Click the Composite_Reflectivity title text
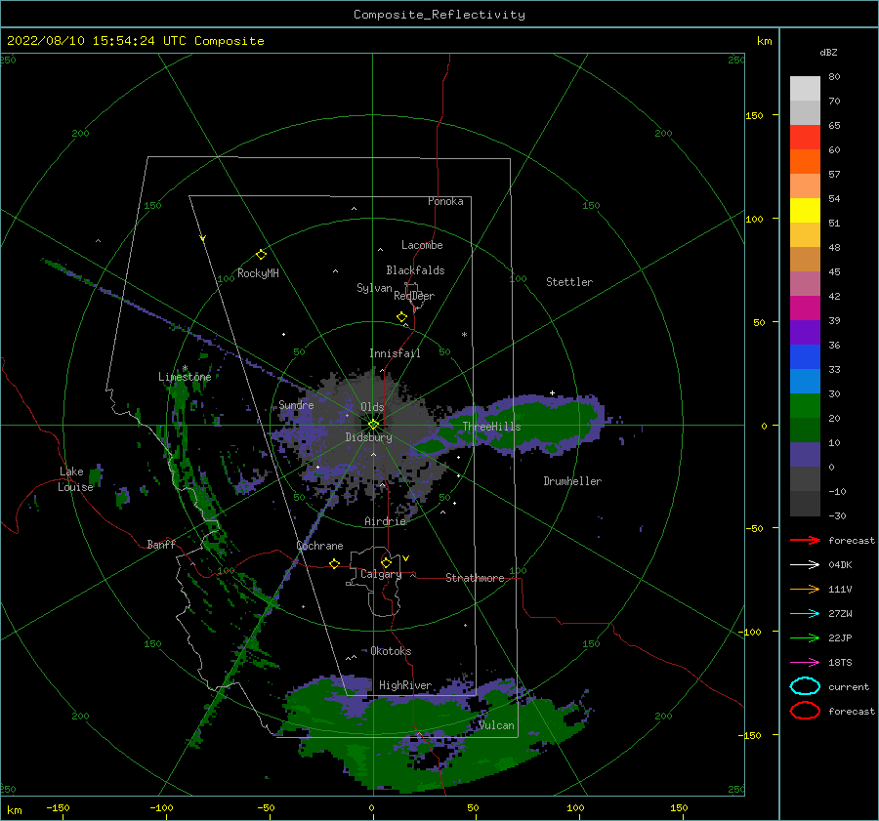This screenshot has width=879, height=821. point(439,15)
